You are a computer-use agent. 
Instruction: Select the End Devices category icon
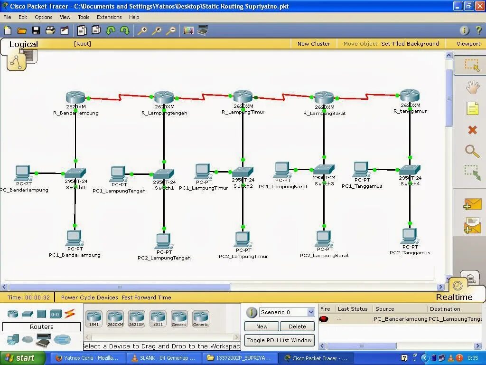[x=13, y=339]
